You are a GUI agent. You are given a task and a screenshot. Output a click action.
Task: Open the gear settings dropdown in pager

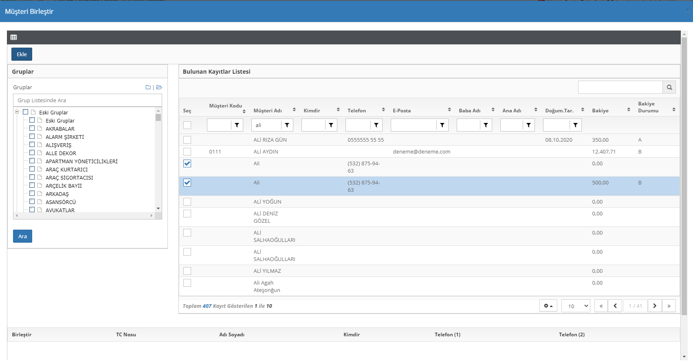(548, 306)
